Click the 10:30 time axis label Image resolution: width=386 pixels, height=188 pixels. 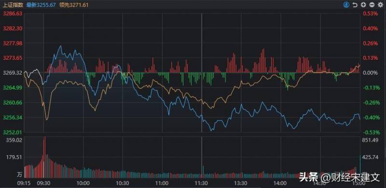[123, 183]
